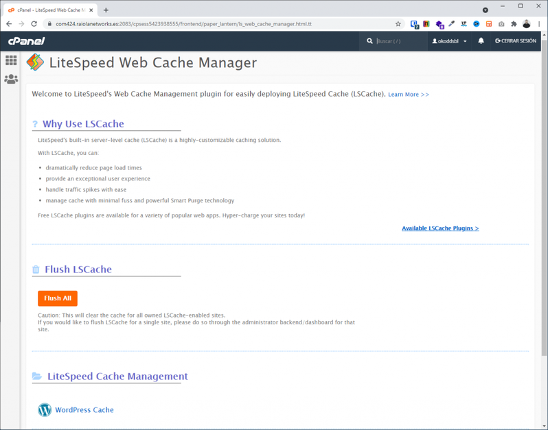Open a new browser tab with plus
Image resolution: width=548 pixels, height=430 pixels.
pos(106,10)
